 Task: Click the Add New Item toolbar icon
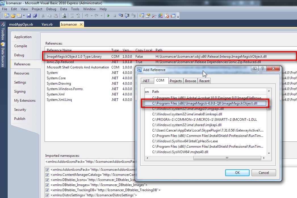[19, 16]
